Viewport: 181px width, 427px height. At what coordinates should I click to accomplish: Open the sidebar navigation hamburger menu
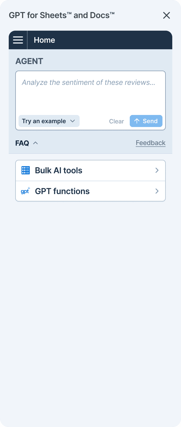tap(18, 40)
